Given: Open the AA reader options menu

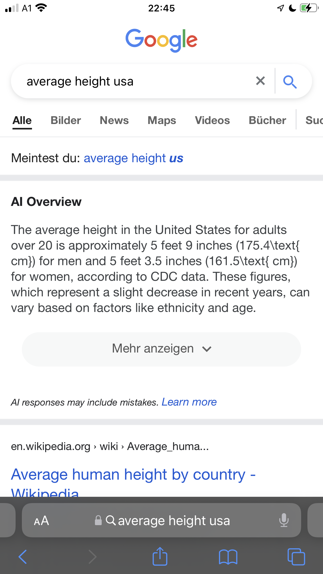Looking at the screenshot, I should pos(41,521).
